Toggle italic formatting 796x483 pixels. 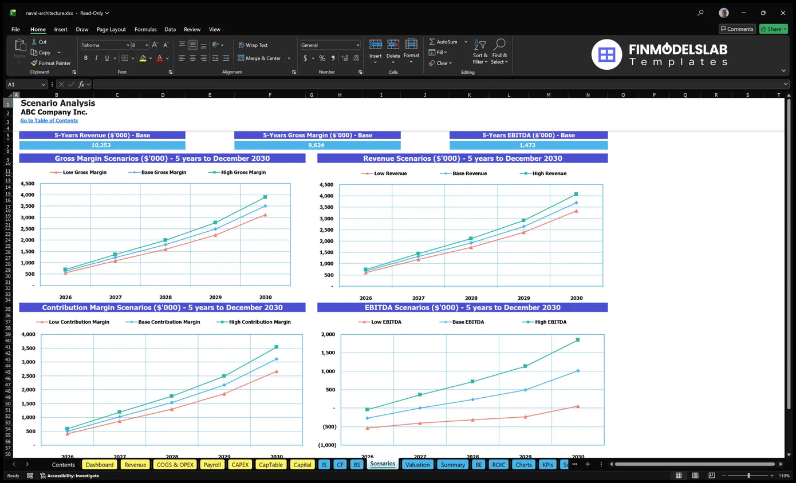[x=96, y=58]
